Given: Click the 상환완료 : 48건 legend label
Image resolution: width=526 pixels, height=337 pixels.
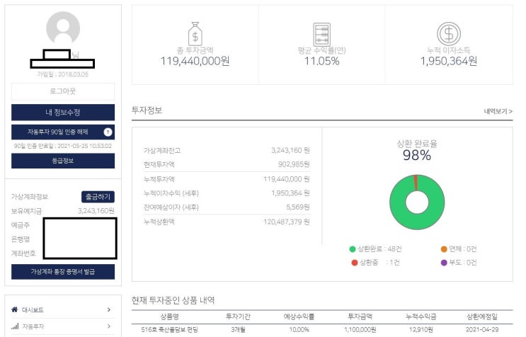Looking at the screenshot, I should coord(379,249).
